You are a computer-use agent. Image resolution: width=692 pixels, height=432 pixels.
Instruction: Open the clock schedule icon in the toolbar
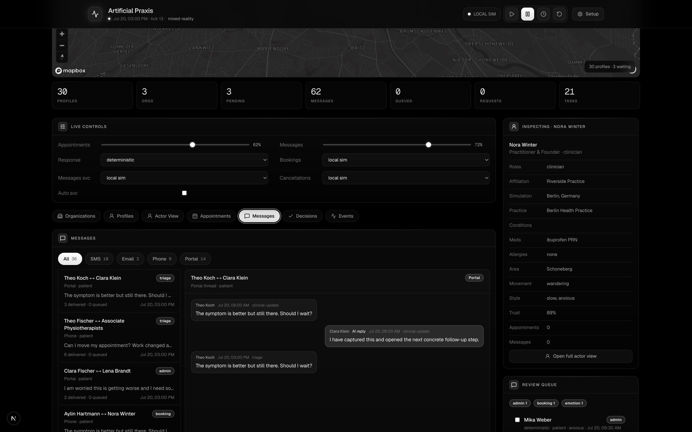pos(544,14)
